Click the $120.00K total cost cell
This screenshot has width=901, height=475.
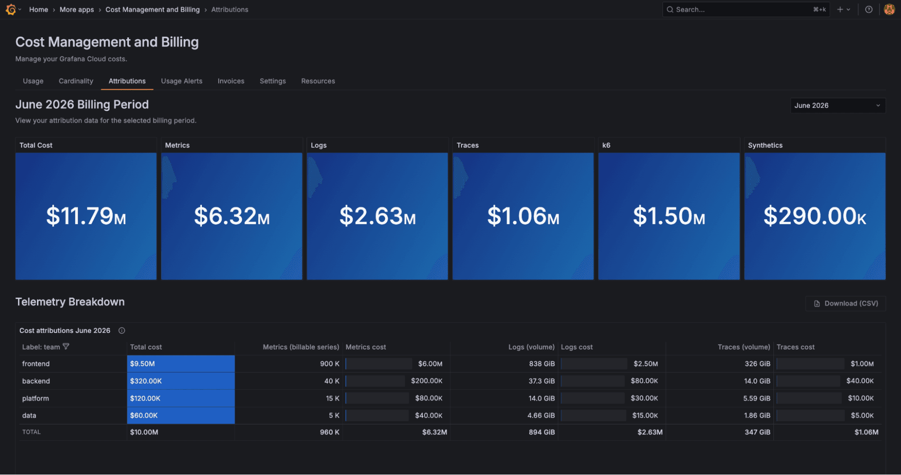181,398
